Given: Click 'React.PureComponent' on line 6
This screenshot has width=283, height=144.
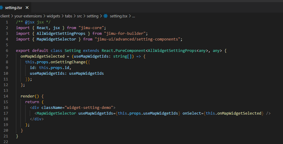Looking at the screenshot, I should pos(124,51).
